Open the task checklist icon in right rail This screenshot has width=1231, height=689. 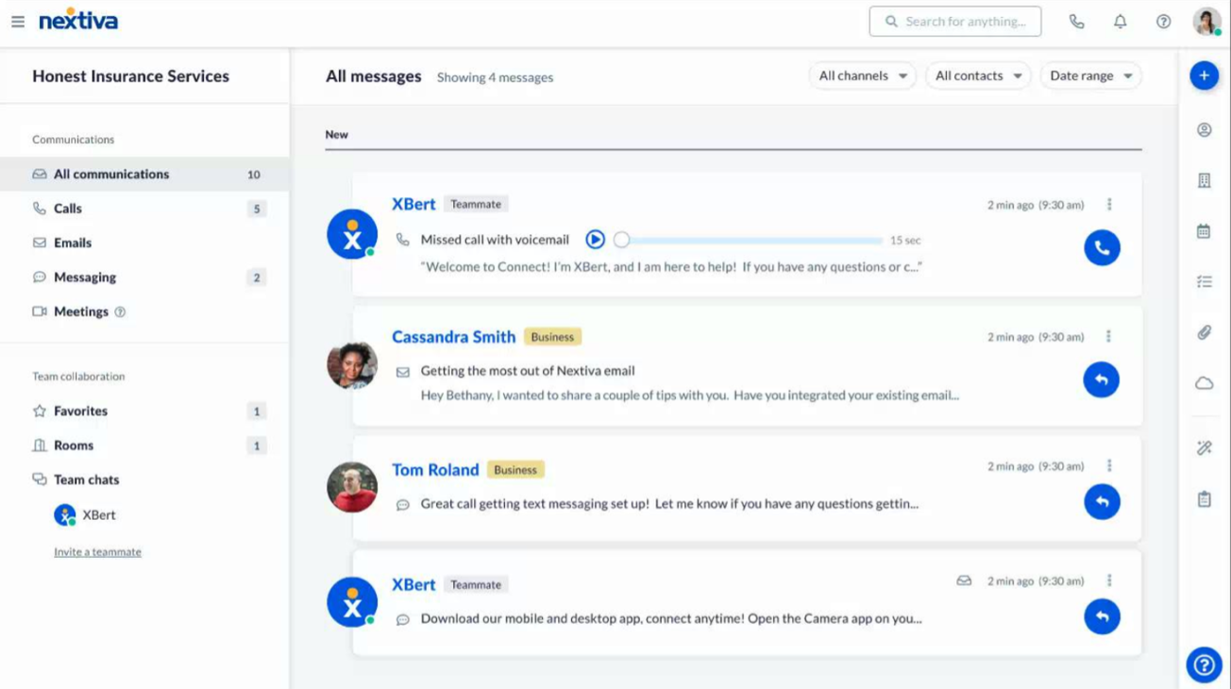[x=1205, y=282]
